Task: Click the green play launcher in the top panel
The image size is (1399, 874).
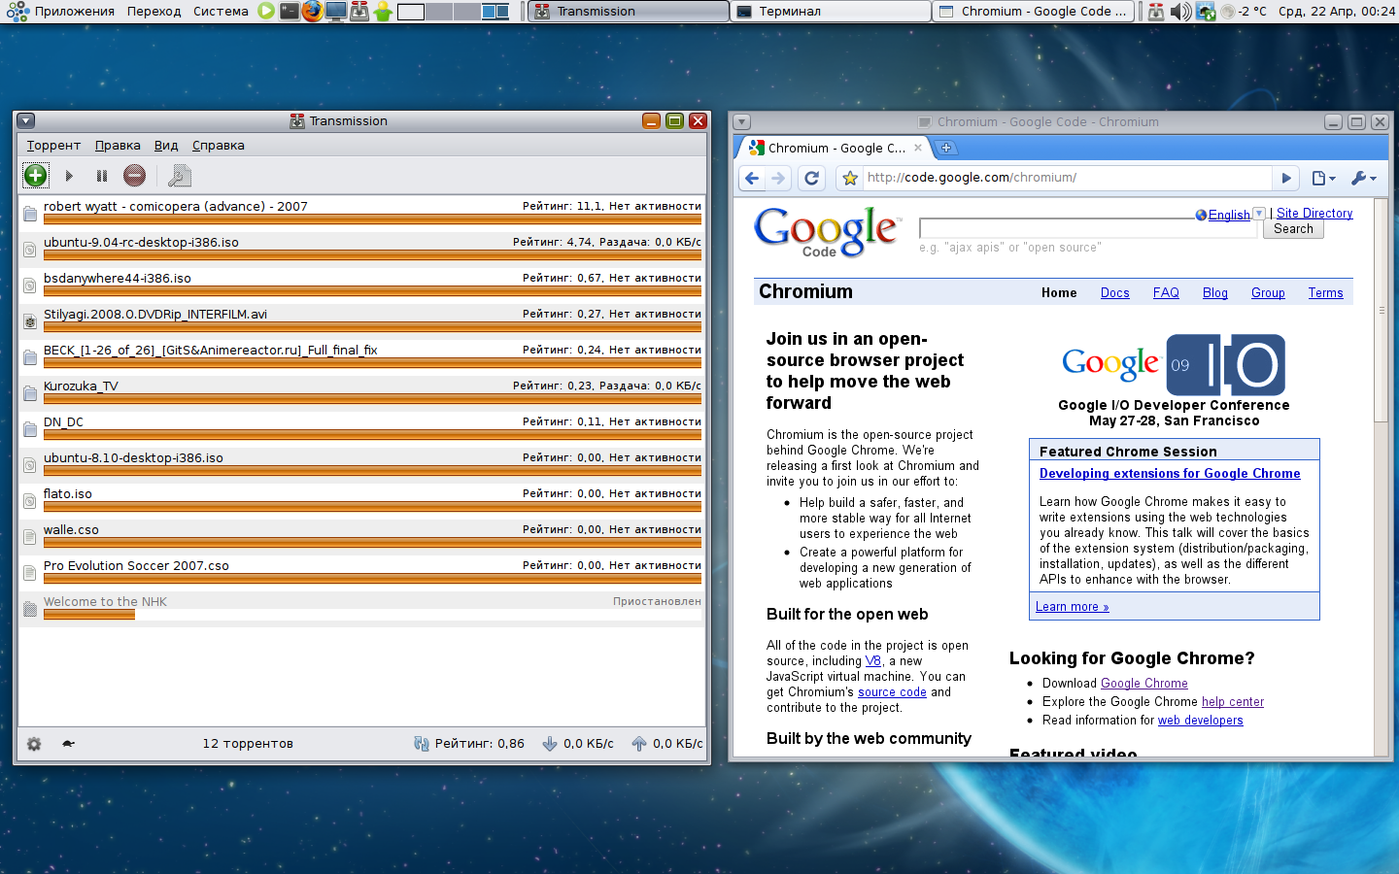Action: [266, 12]
